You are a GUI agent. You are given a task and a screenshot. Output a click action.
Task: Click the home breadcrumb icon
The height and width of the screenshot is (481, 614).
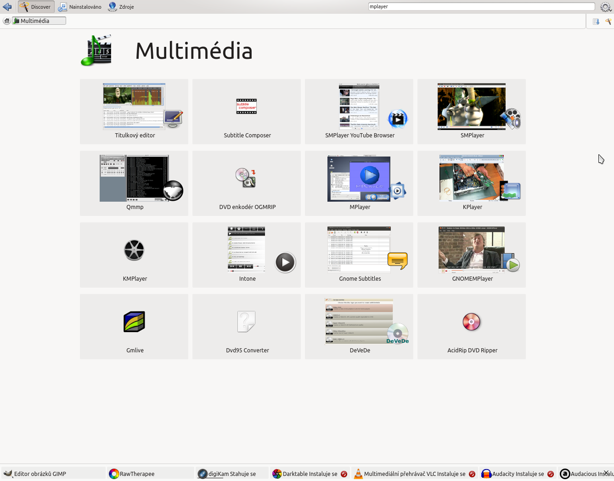[6, 21]
